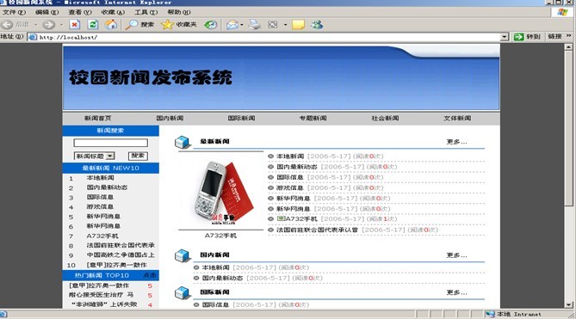This screenshot has width=576, height=319.
Task: Open 专题新闻 navigation item
Action: [313, 118]
